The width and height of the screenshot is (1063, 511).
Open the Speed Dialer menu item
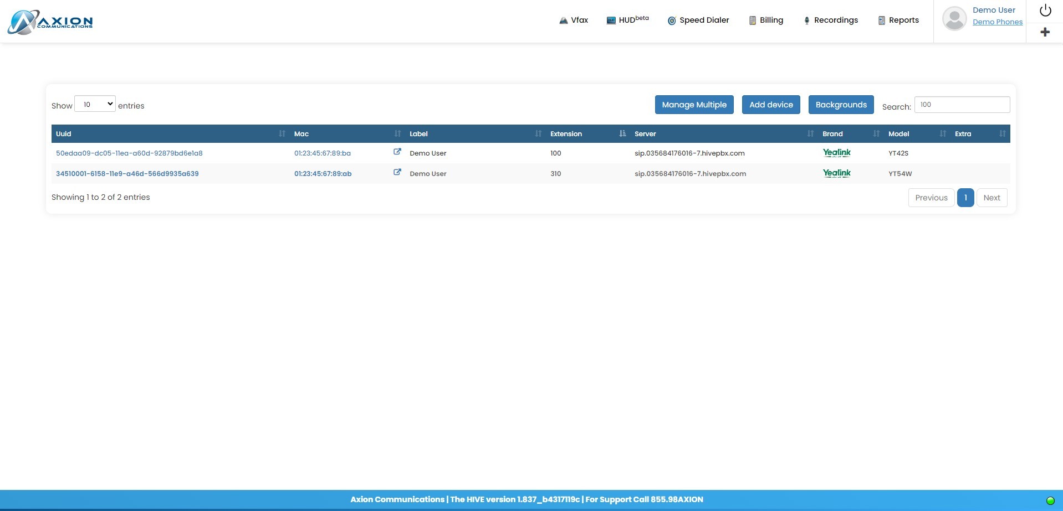click(x=698, y=20)
